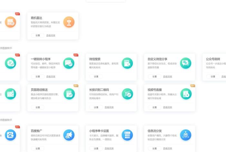Click the 微信搜索 magnifier icon
Viewport: 226px width, 152px height.
pyautogui.click(x=127, y=63)
